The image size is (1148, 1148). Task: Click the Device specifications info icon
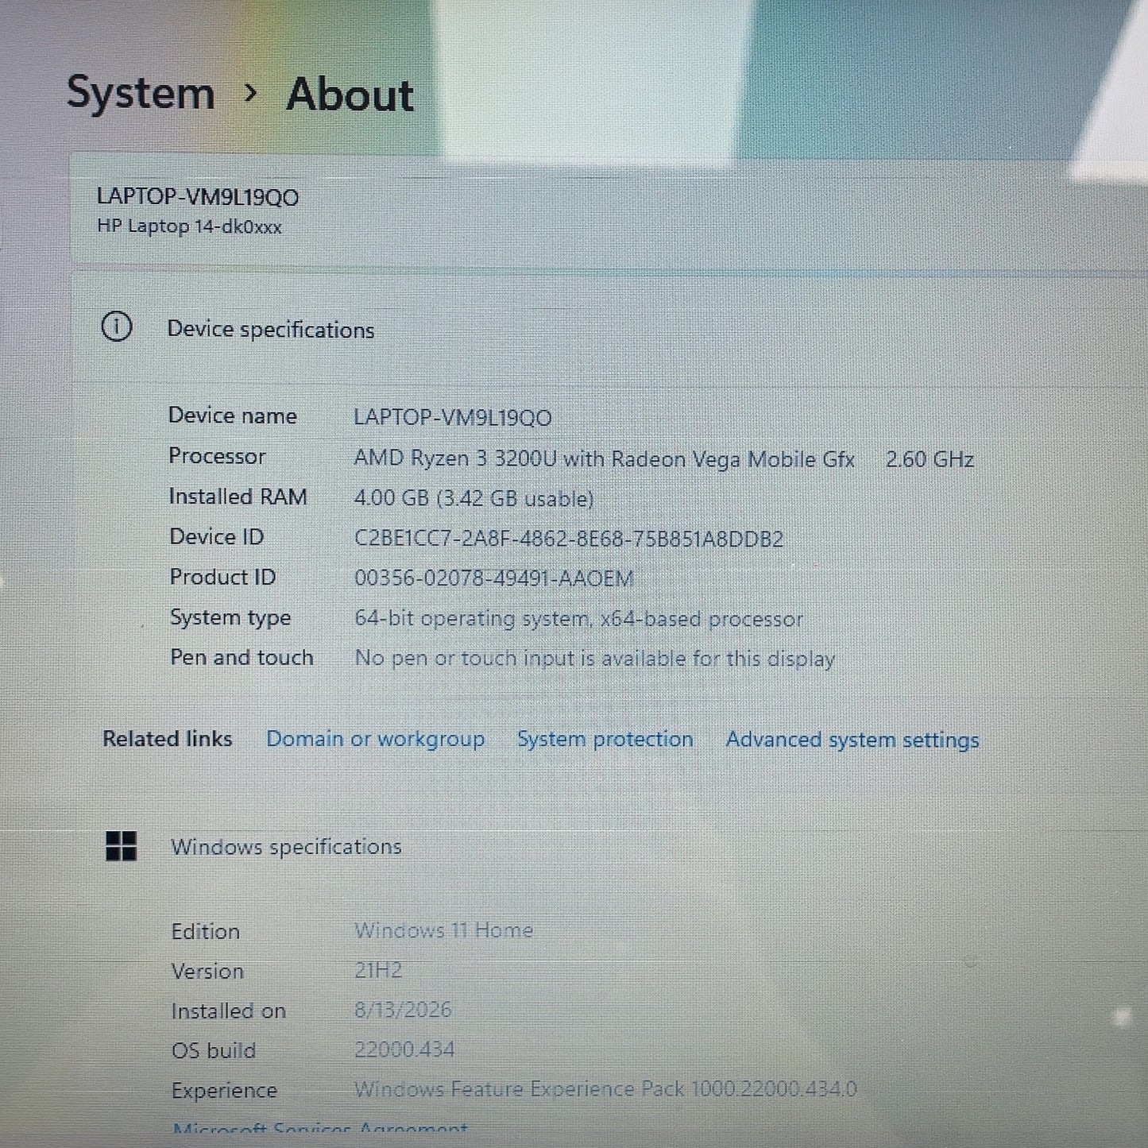pos(117,327)
